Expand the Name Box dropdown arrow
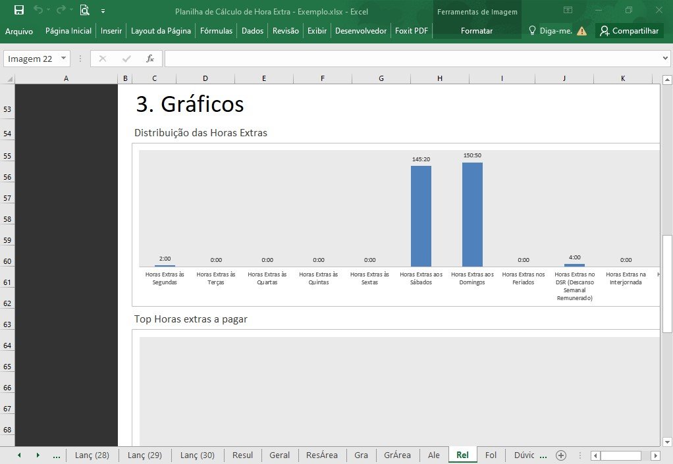Image resolution: width=673 pixels, height=464 pixels. tap(63, 58)
